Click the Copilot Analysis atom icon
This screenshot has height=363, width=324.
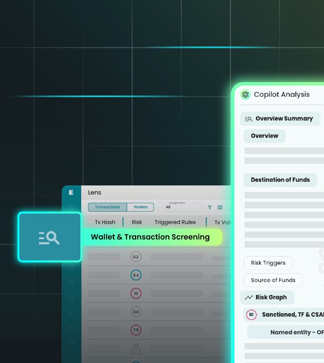pos(246,94)
